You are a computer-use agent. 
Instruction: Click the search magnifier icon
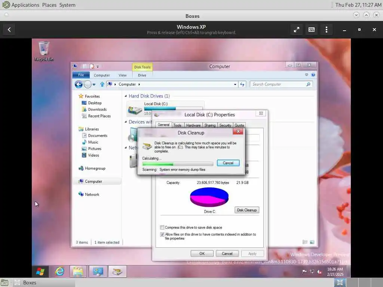pyautogui.click(x=308, y=84)
